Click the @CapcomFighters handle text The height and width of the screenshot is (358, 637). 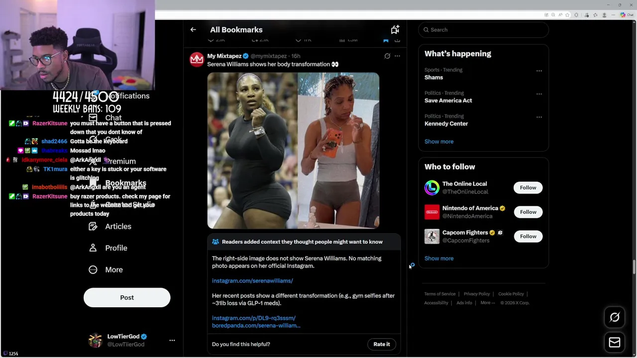coord(466,241)
